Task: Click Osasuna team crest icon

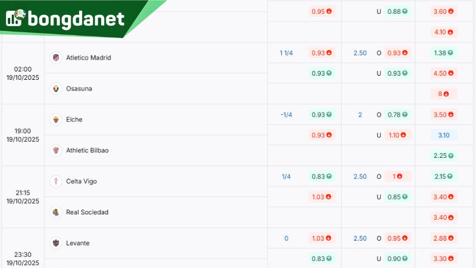Action: (x=56, y=89)
